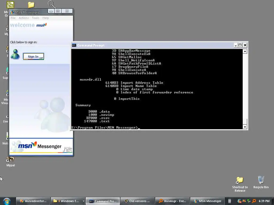The height and width of the screenshot is (205, 274).
Task: Click the orange magnifier tray icon
Action: (254, 201)
